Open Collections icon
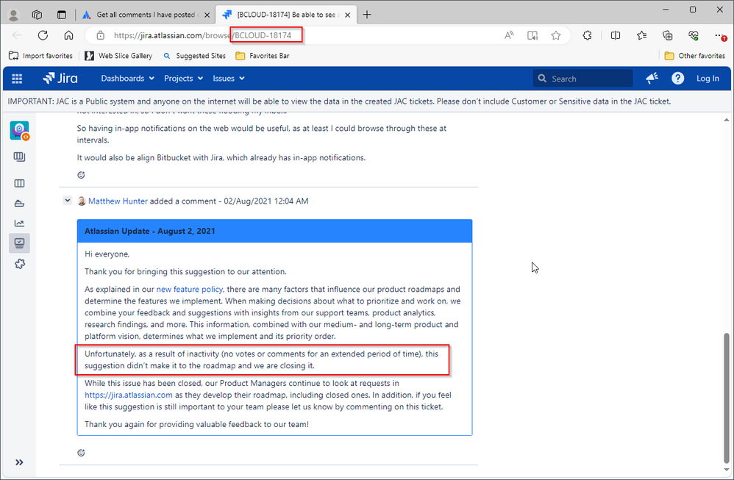 click(x=668, y=35)
